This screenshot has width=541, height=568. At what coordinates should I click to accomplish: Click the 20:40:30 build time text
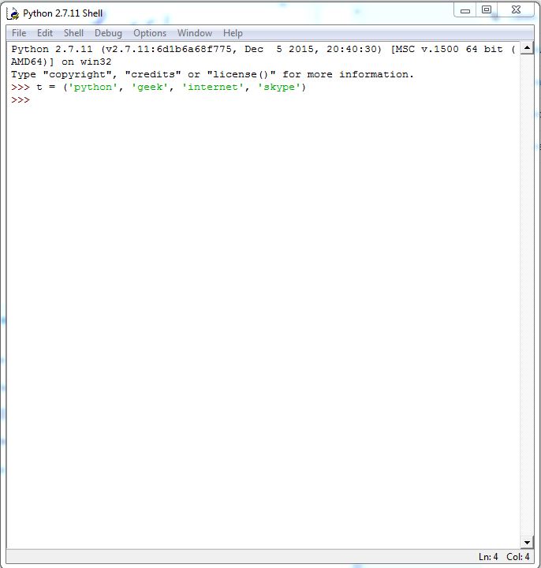pyautogui.click(x=352, y=49)
